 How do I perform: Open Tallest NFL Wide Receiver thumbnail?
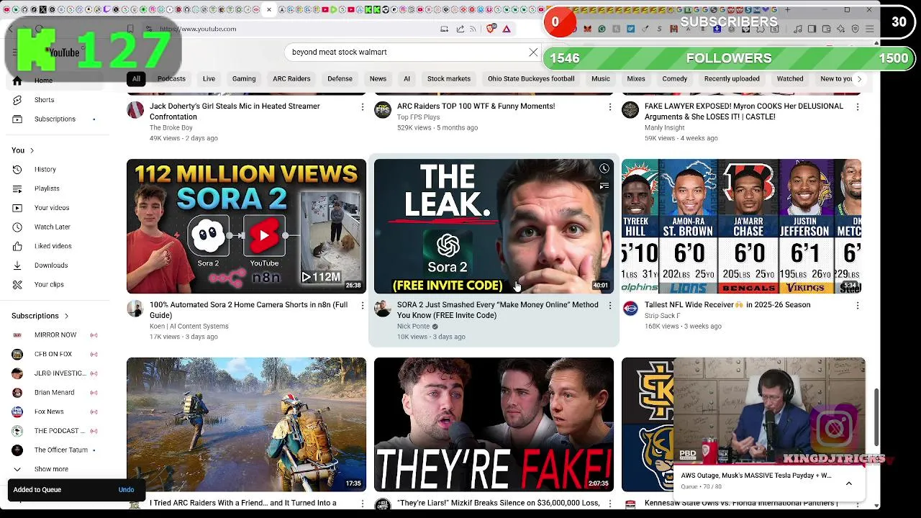pyautogui.click(x=741, y=227)
